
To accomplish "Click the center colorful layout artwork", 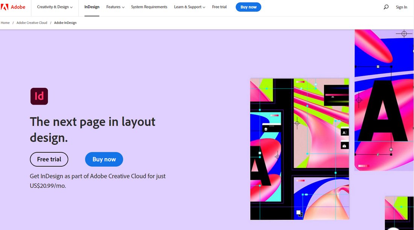I will pos(300,149).
